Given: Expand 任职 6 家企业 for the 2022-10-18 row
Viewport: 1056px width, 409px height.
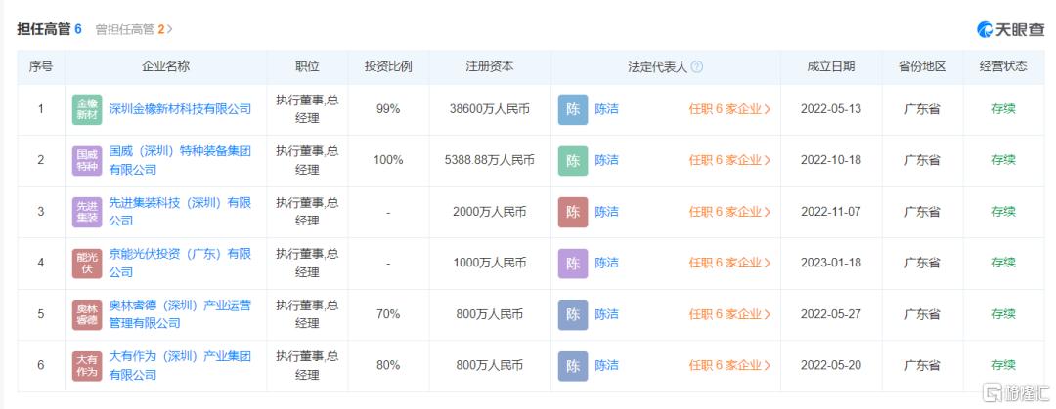Looking at the screenshot, I should pos(730,160).
